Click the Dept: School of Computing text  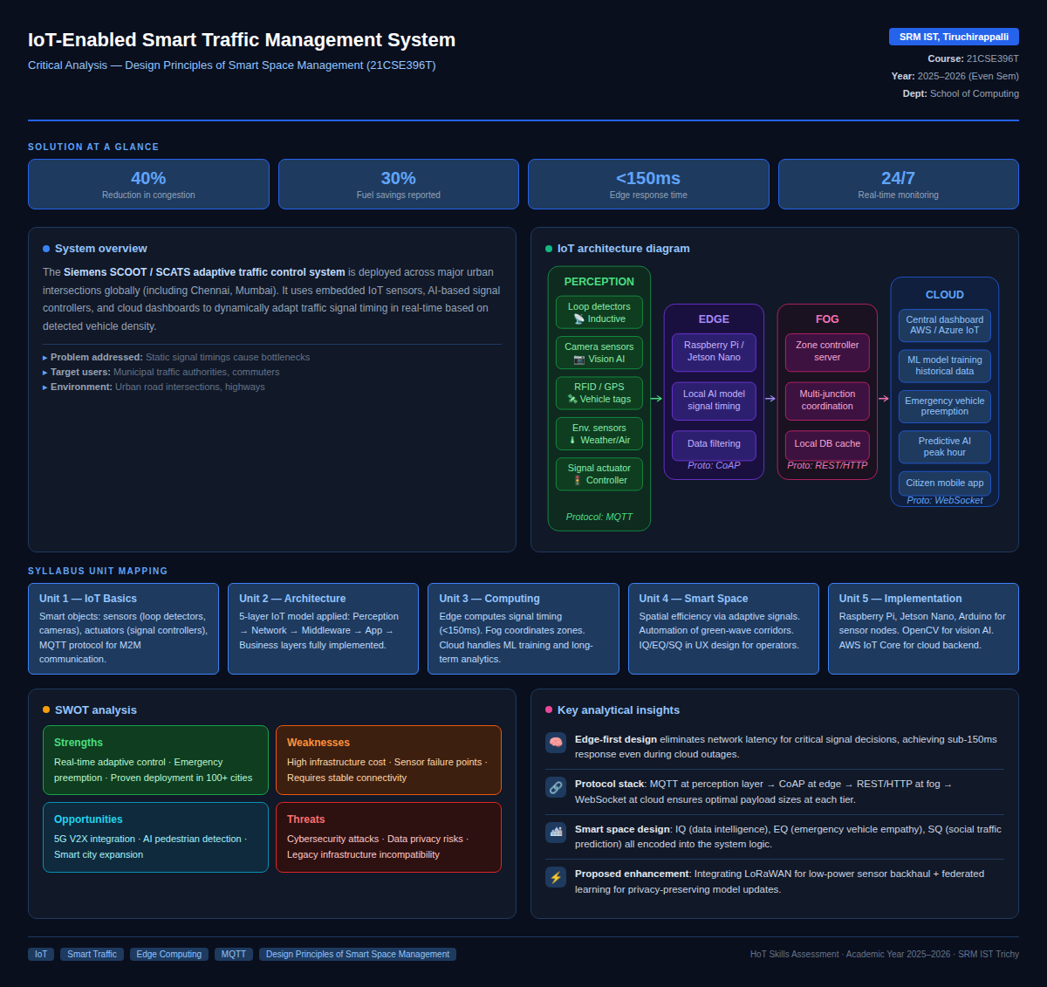click(961, 93)
